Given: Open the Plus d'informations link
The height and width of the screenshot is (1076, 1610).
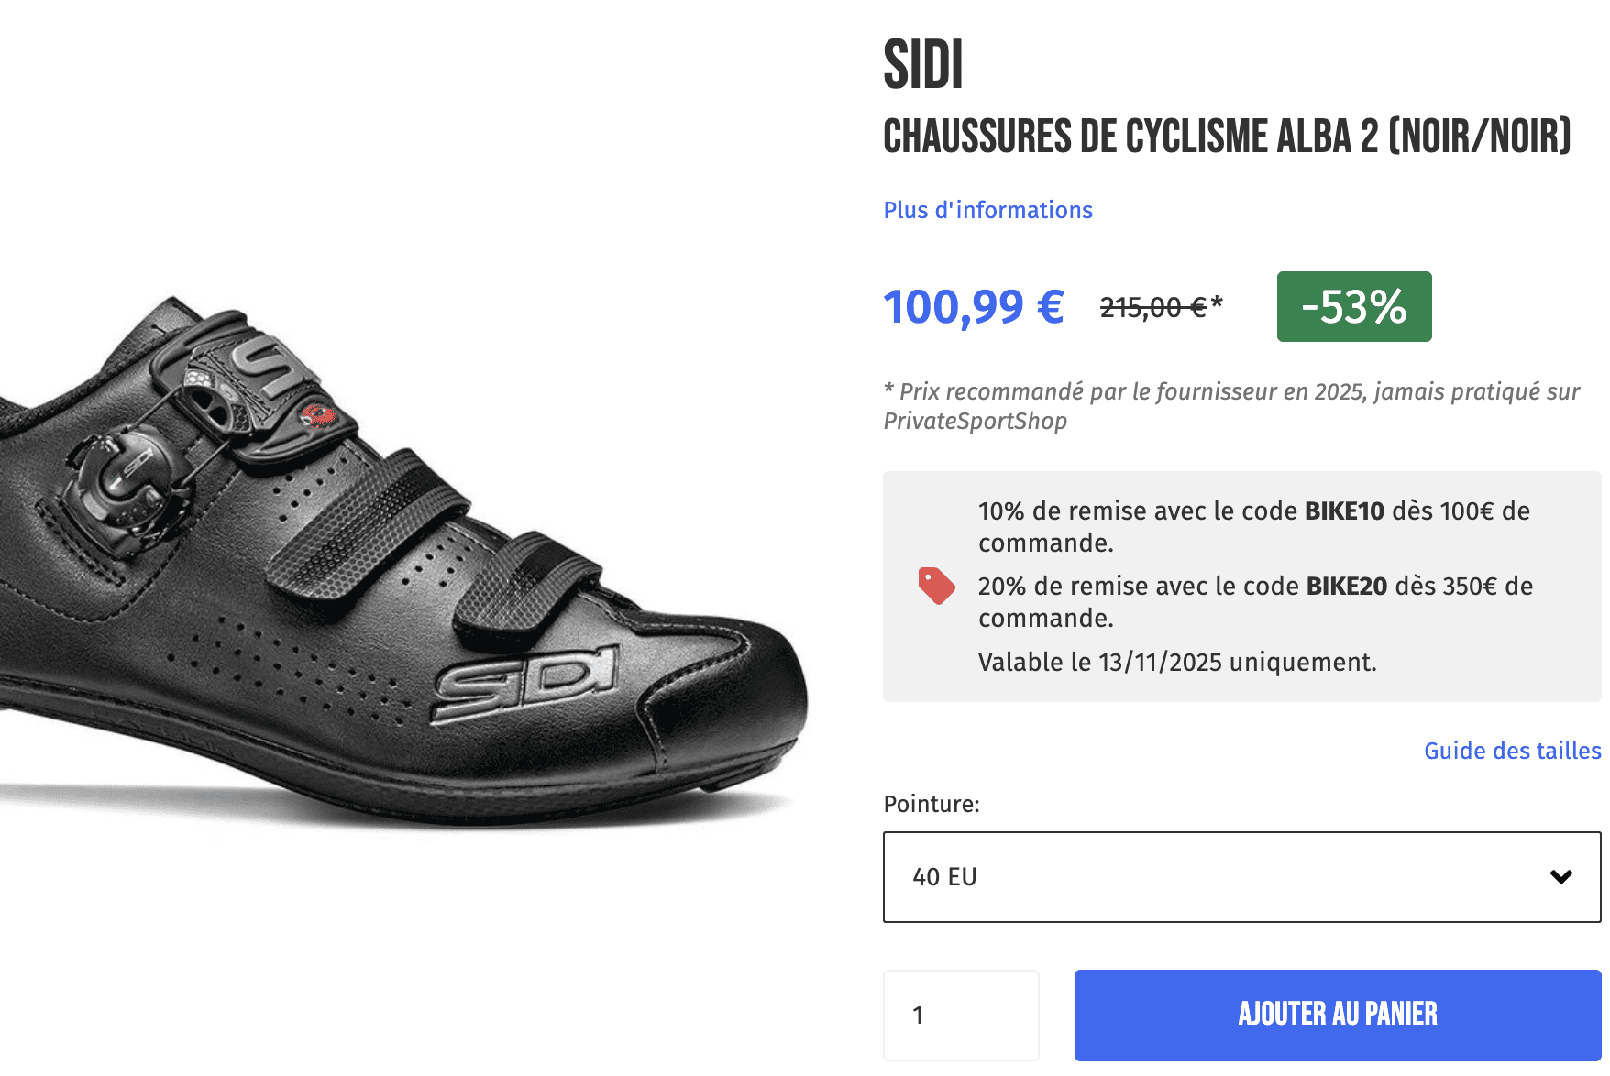Looking at the screenshot, I should point(987,209).
